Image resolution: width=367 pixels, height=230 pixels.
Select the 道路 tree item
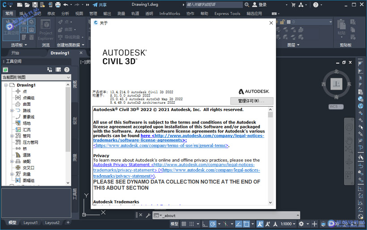point(27,155)
